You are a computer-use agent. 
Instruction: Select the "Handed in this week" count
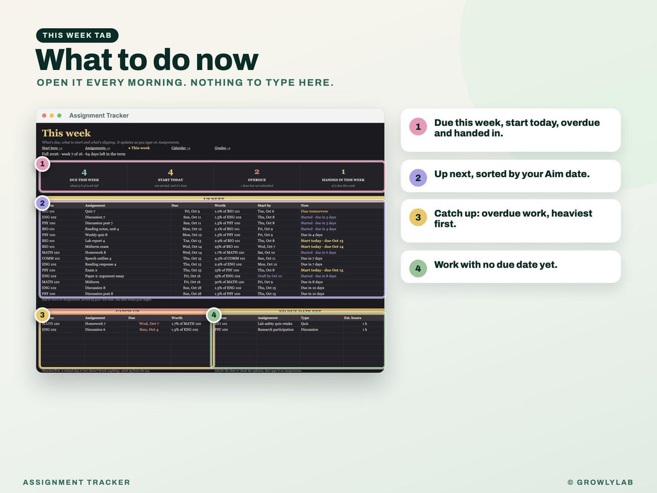pyautogui.click(x=343, y=172)
